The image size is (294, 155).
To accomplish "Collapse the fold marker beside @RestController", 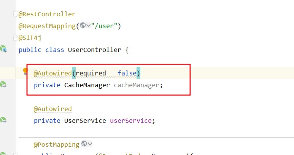I will tap(15, 14).
